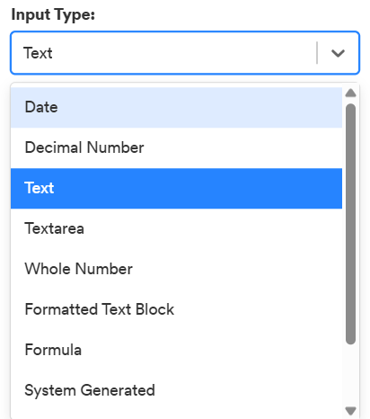Click the separator beside the dropdown chevron
This screenshot has width=370, height=419.
point(317,53)
